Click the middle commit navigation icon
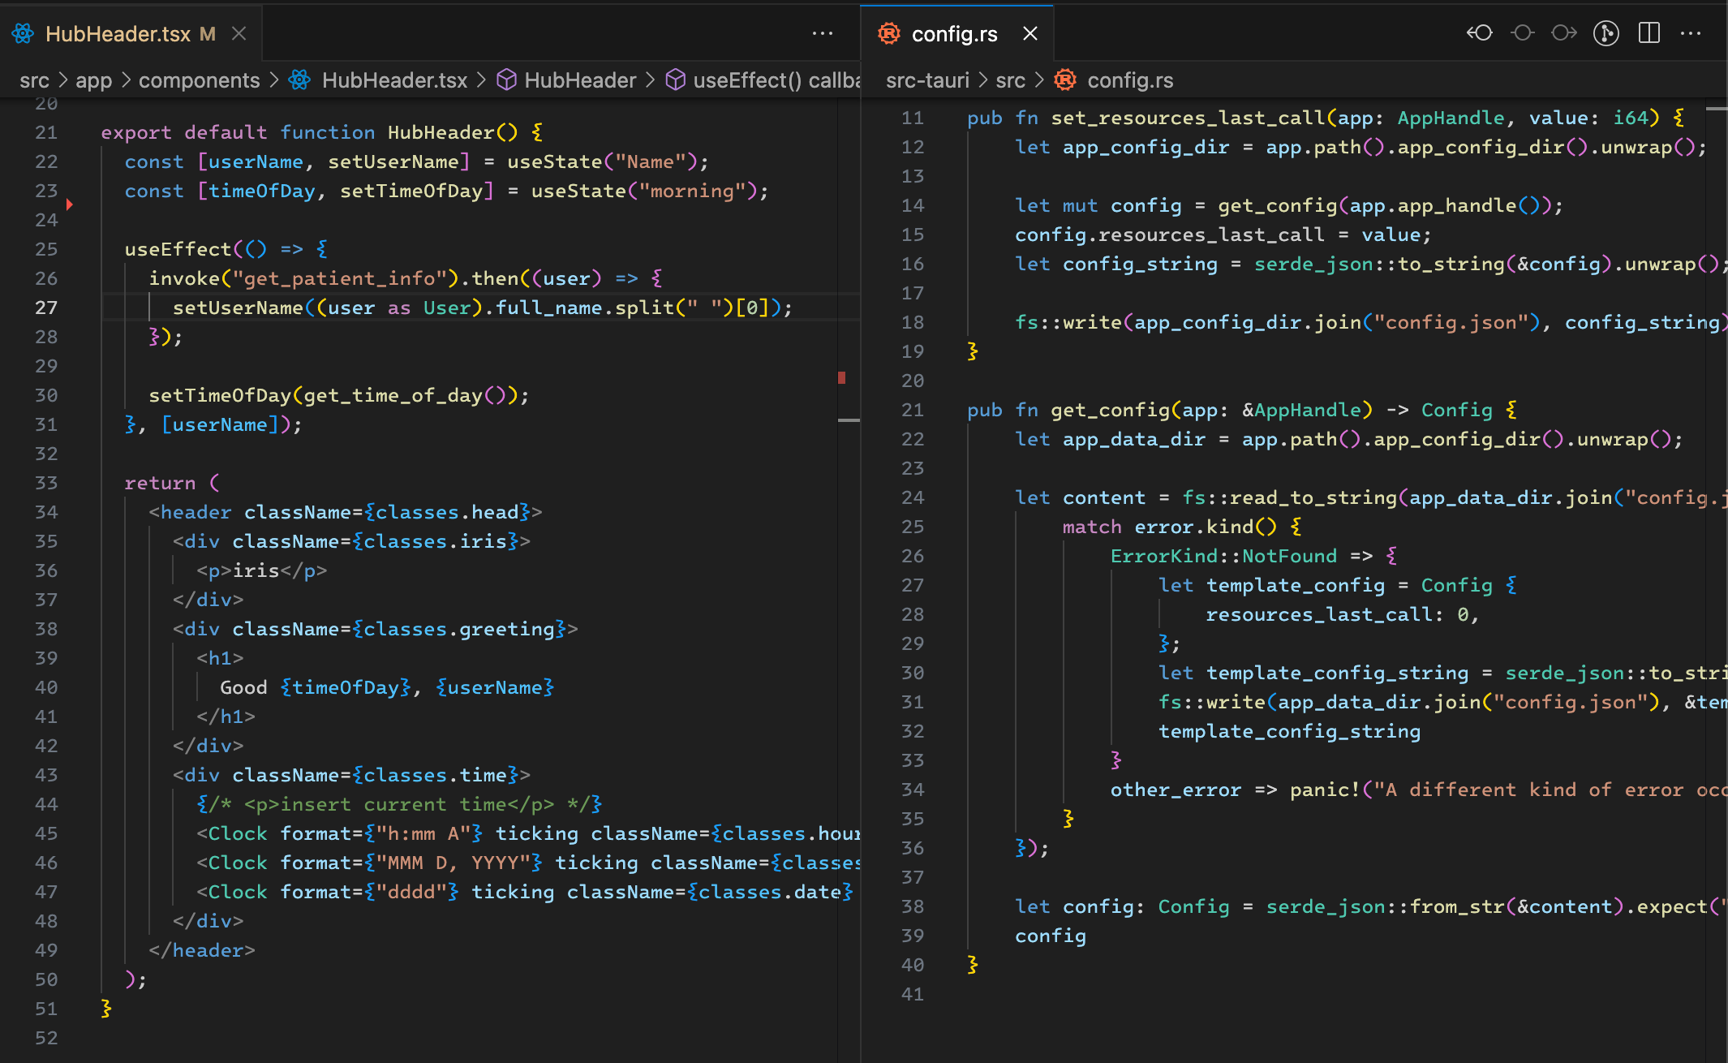Viewport: 1728px width, 1063px height. pyautogui.click(x=1523, y=33)
